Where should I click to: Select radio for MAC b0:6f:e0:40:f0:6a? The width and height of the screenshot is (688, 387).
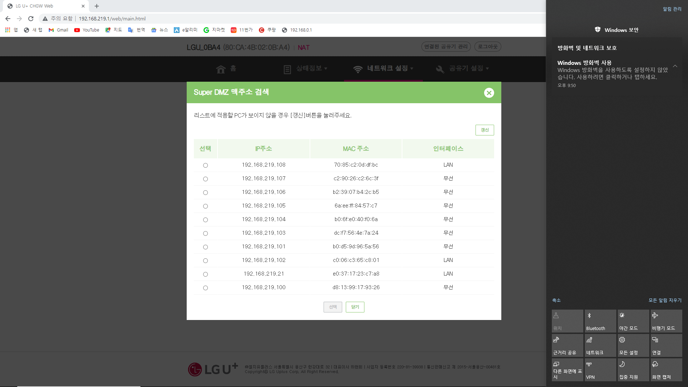[x=205, y=220]
